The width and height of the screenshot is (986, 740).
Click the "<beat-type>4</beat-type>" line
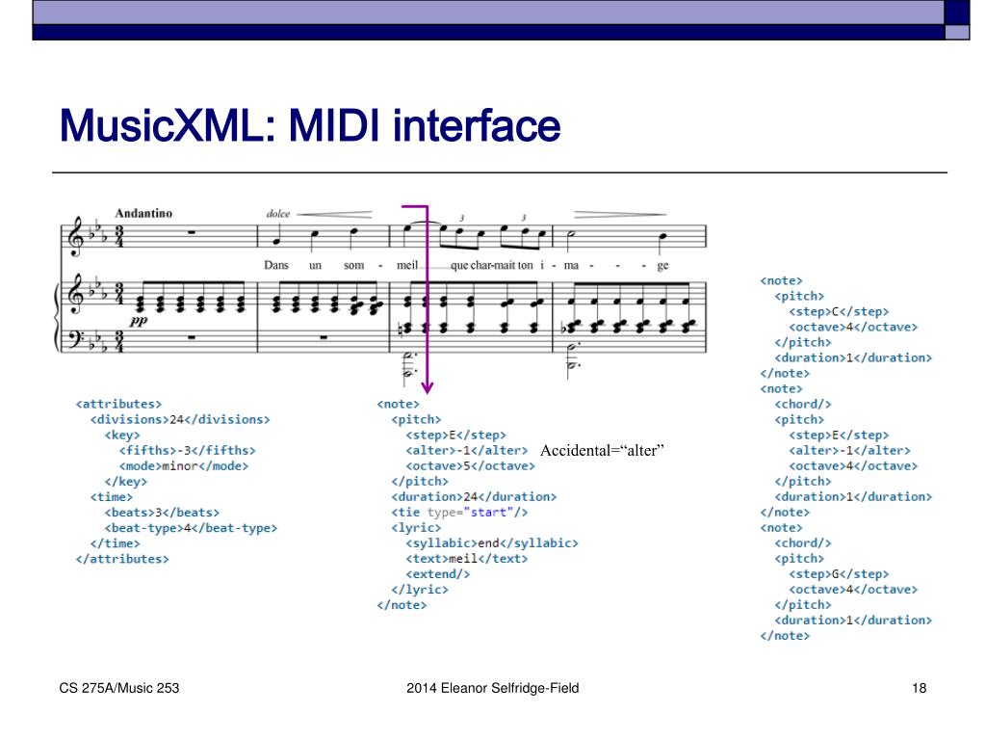[x=192, y=528]
